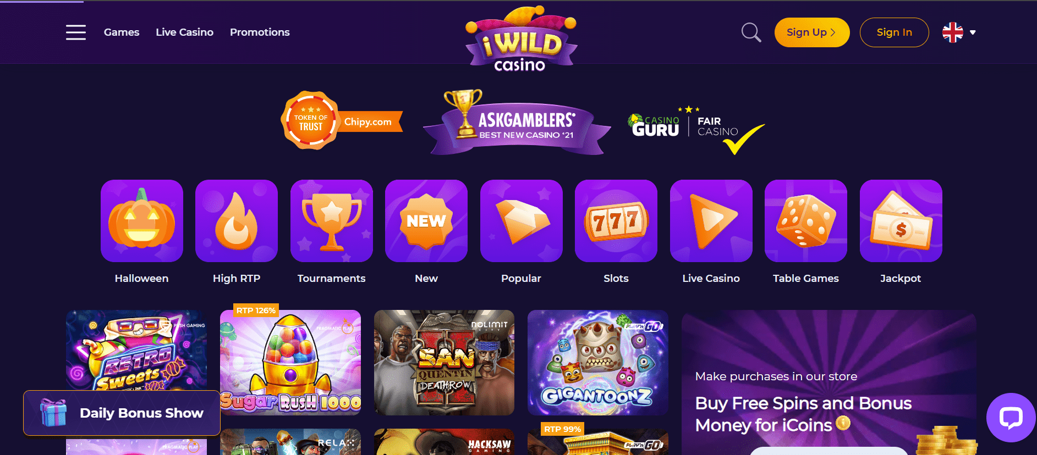This screenshot has height=455, width=1037.
Task: Select the New games badge icon
Action: pos(426,221)
